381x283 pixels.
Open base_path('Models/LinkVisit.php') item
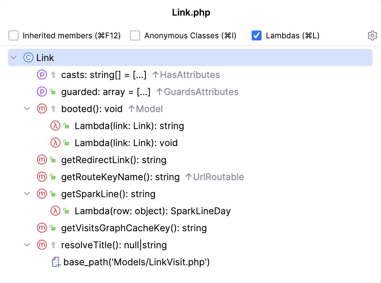(136, 262)
